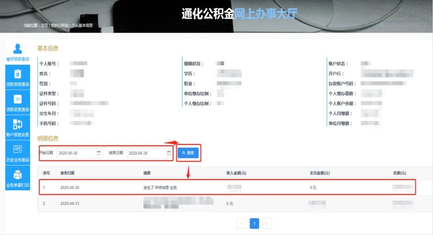Go to next page arrow
433x235 pixels.
(x=267, y=223)
